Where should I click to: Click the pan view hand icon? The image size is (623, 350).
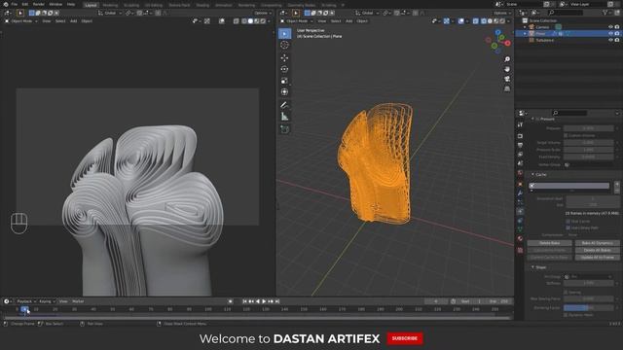[x=507, y=69]
